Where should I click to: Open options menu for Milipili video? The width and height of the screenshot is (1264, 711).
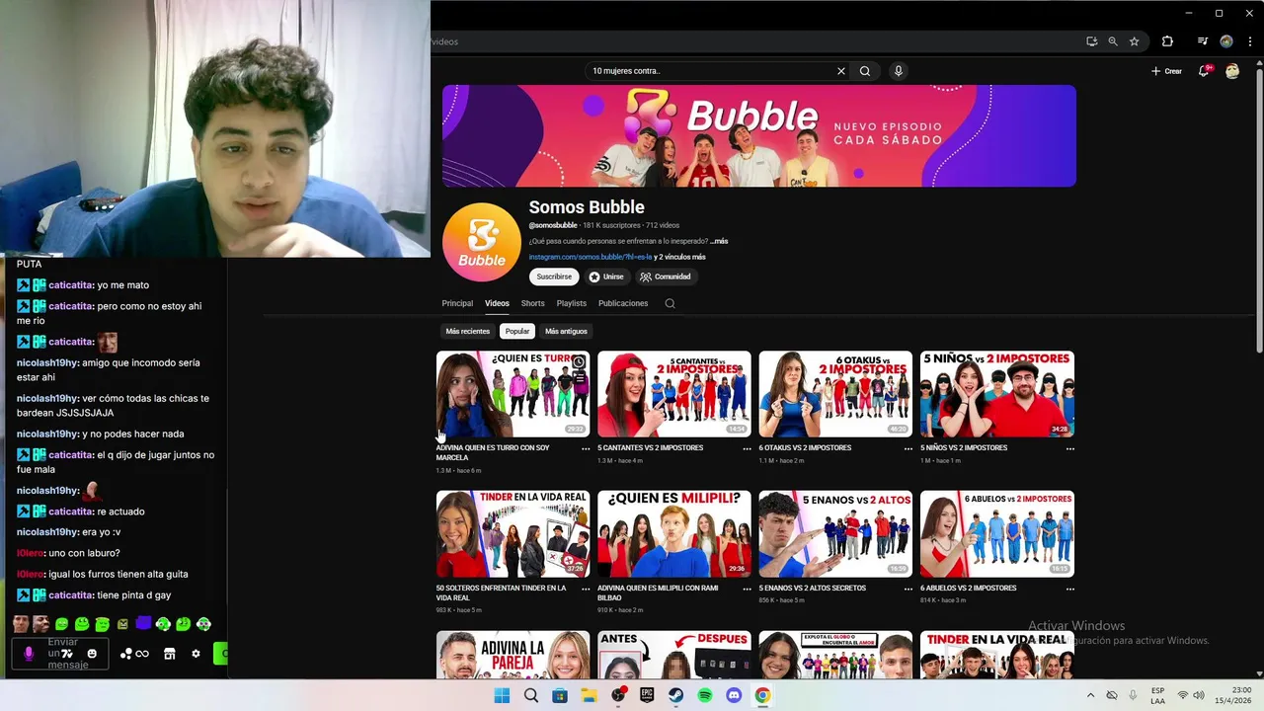coord(747,589)
